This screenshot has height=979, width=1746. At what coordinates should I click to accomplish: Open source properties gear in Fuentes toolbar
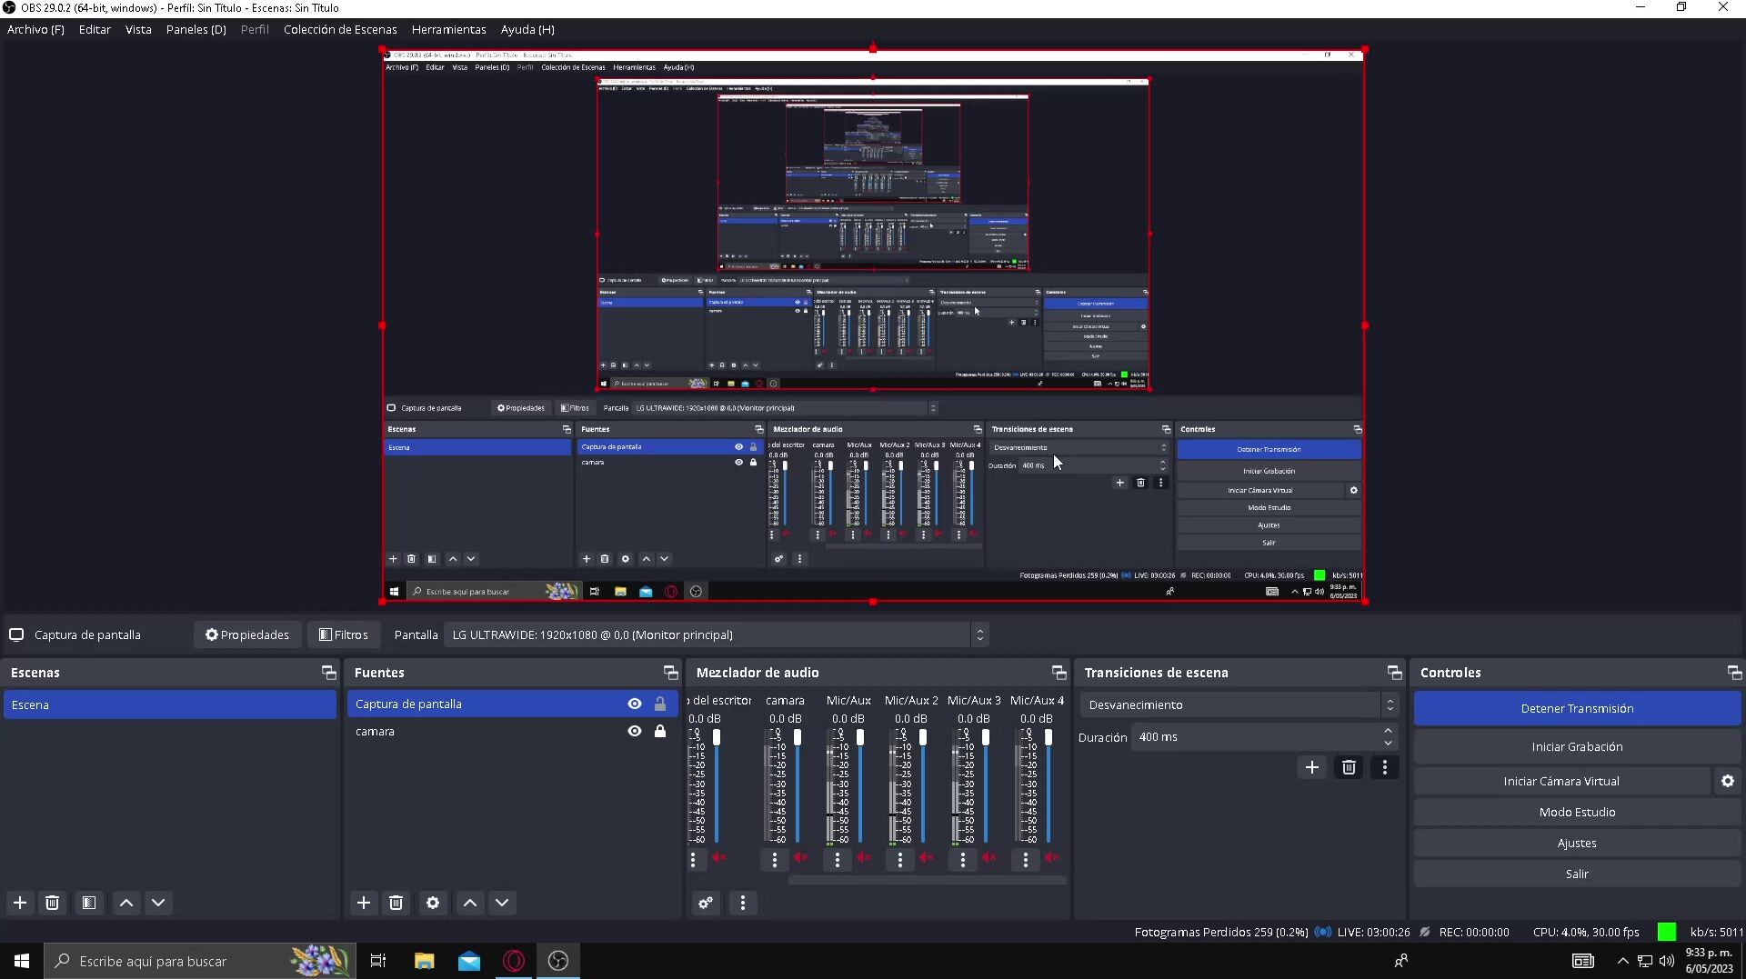[x=433, y=903]
